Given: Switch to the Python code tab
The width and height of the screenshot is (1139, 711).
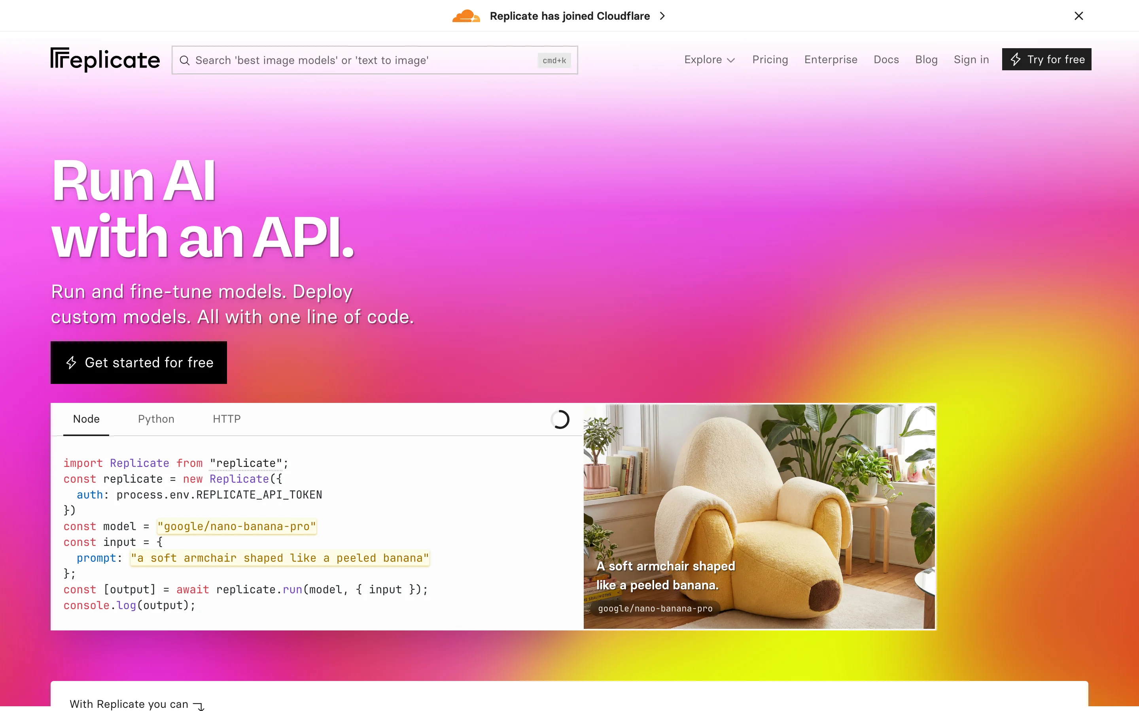Looking at the screenshot, I should pyautogui.click(x=156, y=419).
